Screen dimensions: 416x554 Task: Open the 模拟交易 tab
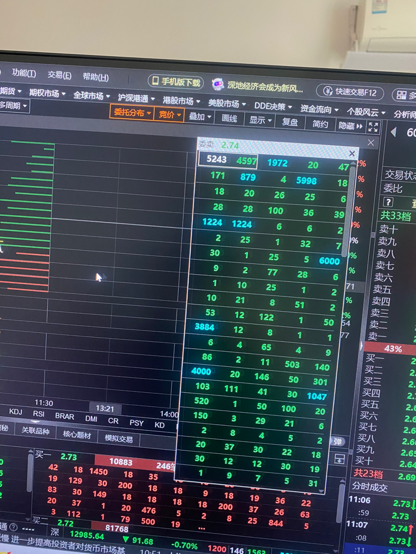click(119, 438)
